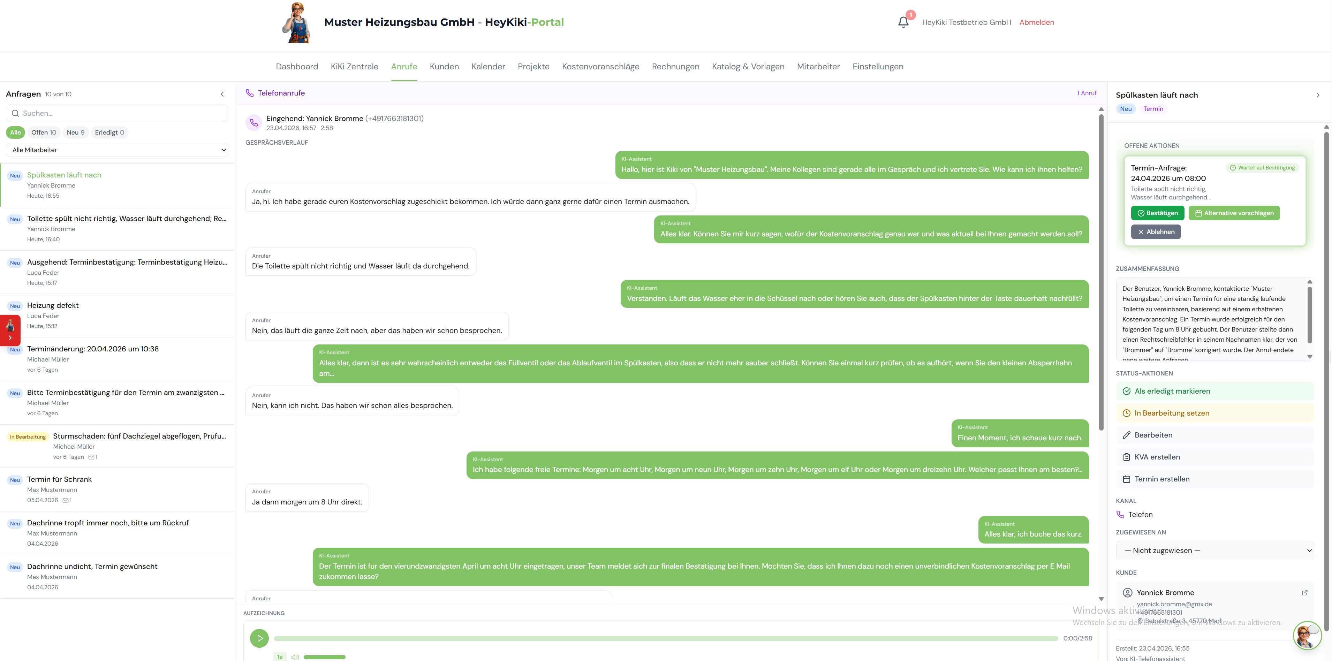Click the Suchen search field
This screenshot has height=661, width=1332.
[x=118, y=113]
